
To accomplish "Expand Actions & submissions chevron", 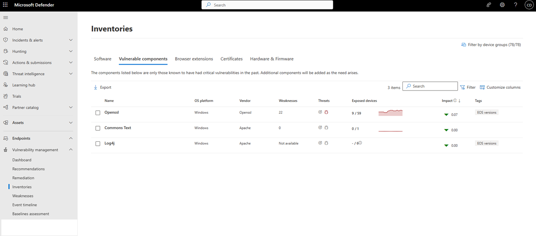I will pyautogui.click(x=71, y=62).
